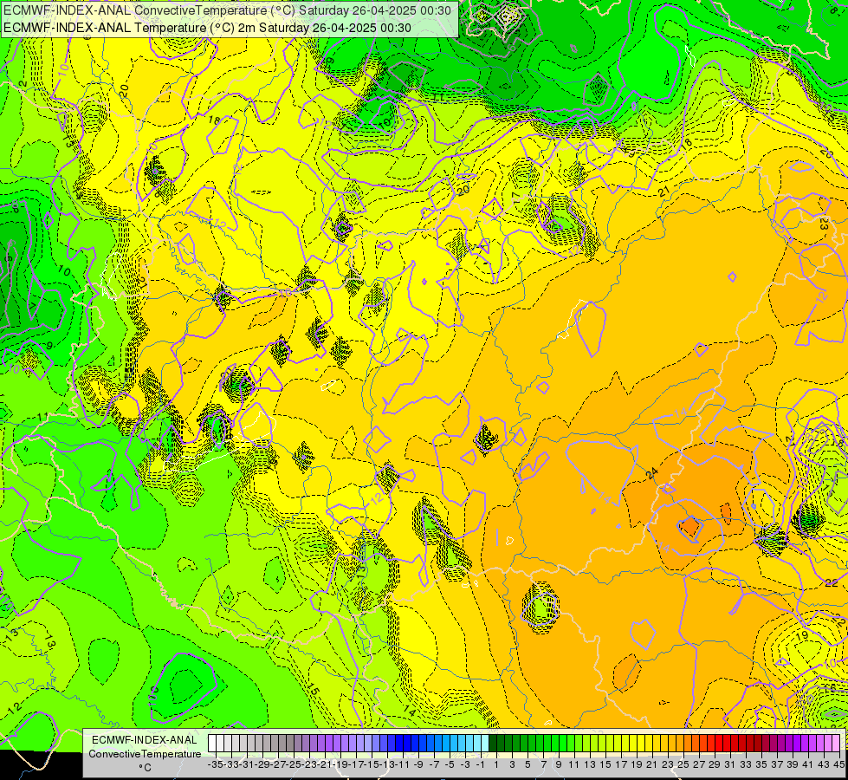Viewport: 848px width, 780px height.
Task: Select the orange swatch above legend value 25
Action: click(x=680, y=743)
